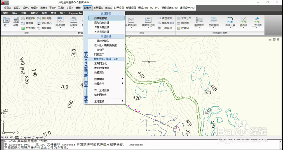Expand the 土方计算 dropdown arrow
The width and height of the screenshot is (283, 150).
click(257, 28)
